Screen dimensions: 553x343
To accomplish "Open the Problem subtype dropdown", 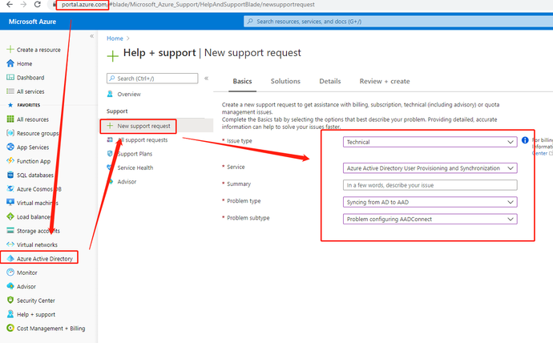I will click(430, 219).
